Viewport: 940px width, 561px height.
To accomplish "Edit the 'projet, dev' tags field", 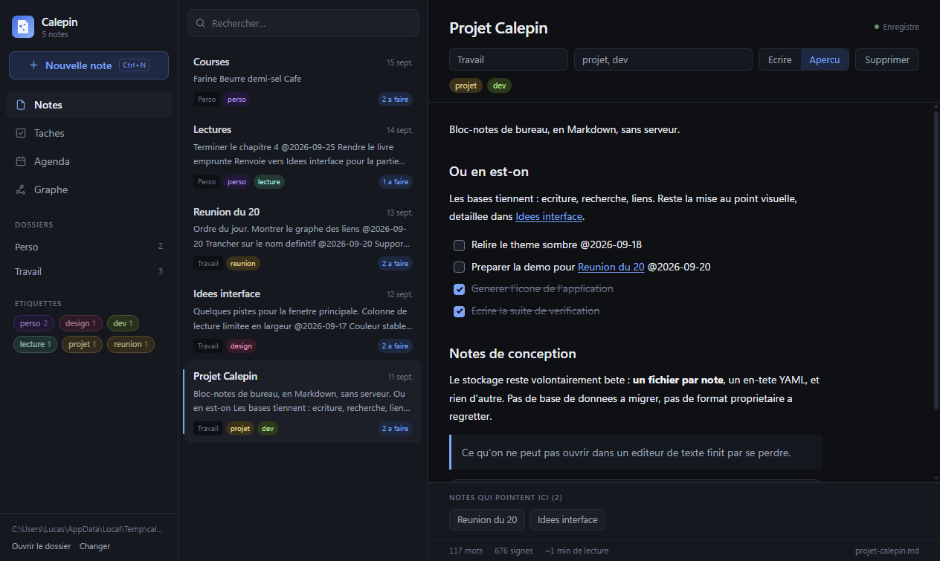I will [663, 59].
